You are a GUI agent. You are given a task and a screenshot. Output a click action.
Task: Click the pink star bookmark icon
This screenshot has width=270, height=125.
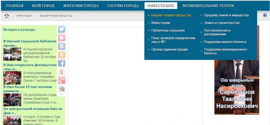click(x=62, y=38)
